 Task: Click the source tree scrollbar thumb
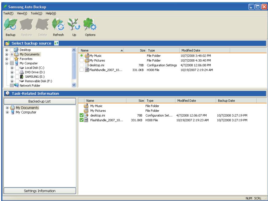(x=74, y=66)
